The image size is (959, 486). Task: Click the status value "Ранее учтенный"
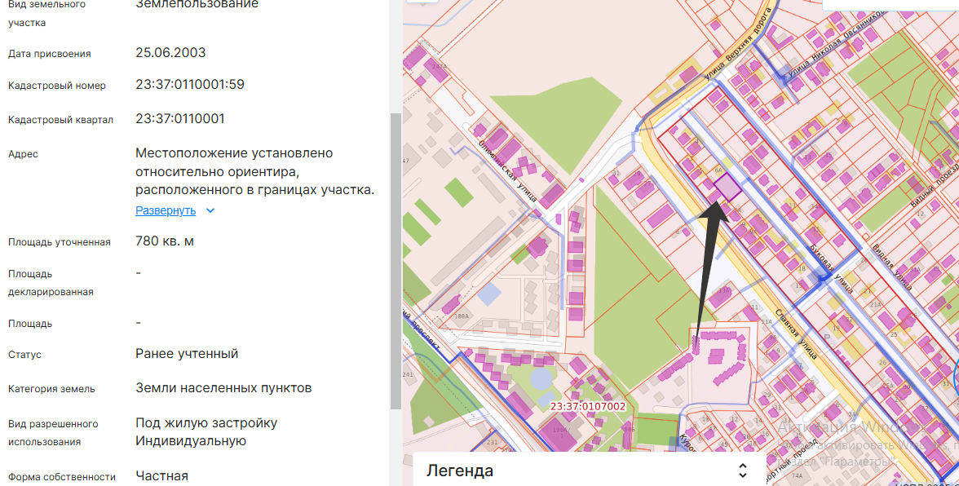click(x=187, y=354)
